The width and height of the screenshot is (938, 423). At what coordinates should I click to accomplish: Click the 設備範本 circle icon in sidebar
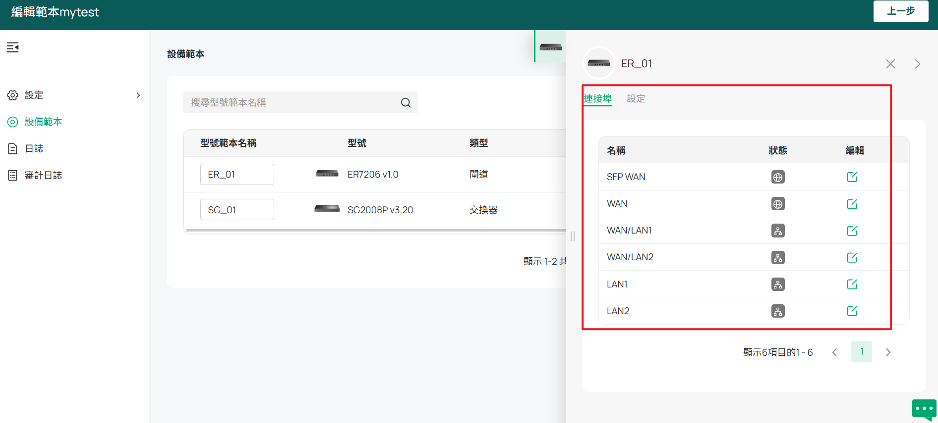[x=13, y=122]
